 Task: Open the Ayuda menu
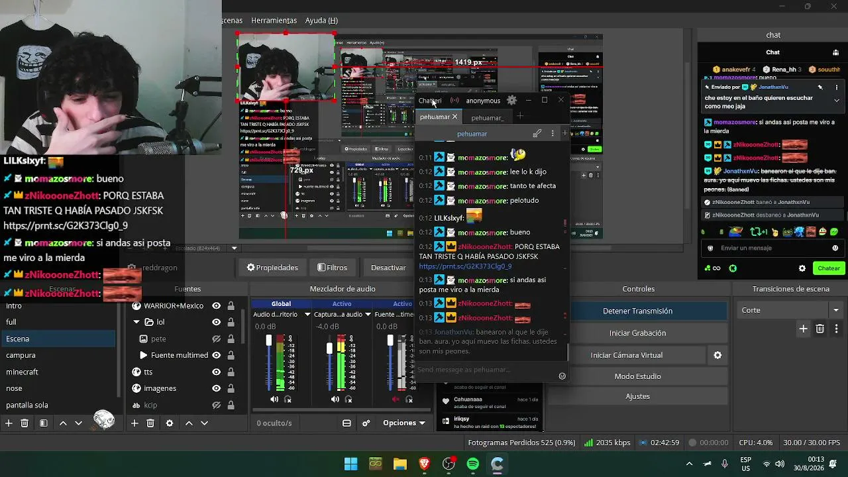coord(321,21)
